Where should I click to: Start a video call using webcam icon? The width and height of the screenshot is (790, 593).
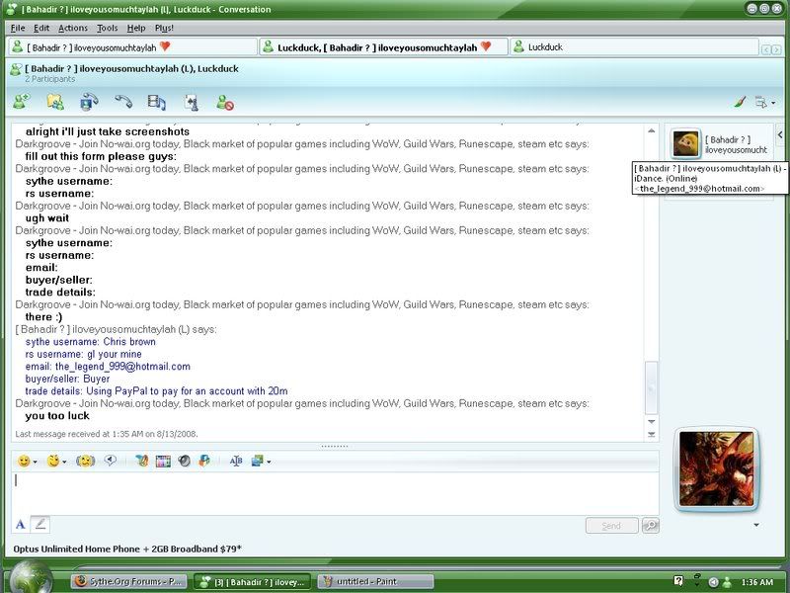point(89,102)
